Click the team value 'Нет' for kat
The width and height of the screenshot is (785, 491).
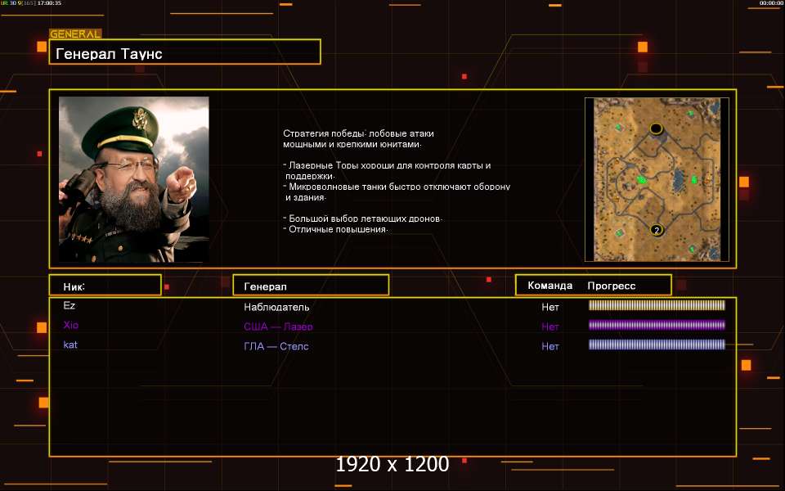point(549,346)
